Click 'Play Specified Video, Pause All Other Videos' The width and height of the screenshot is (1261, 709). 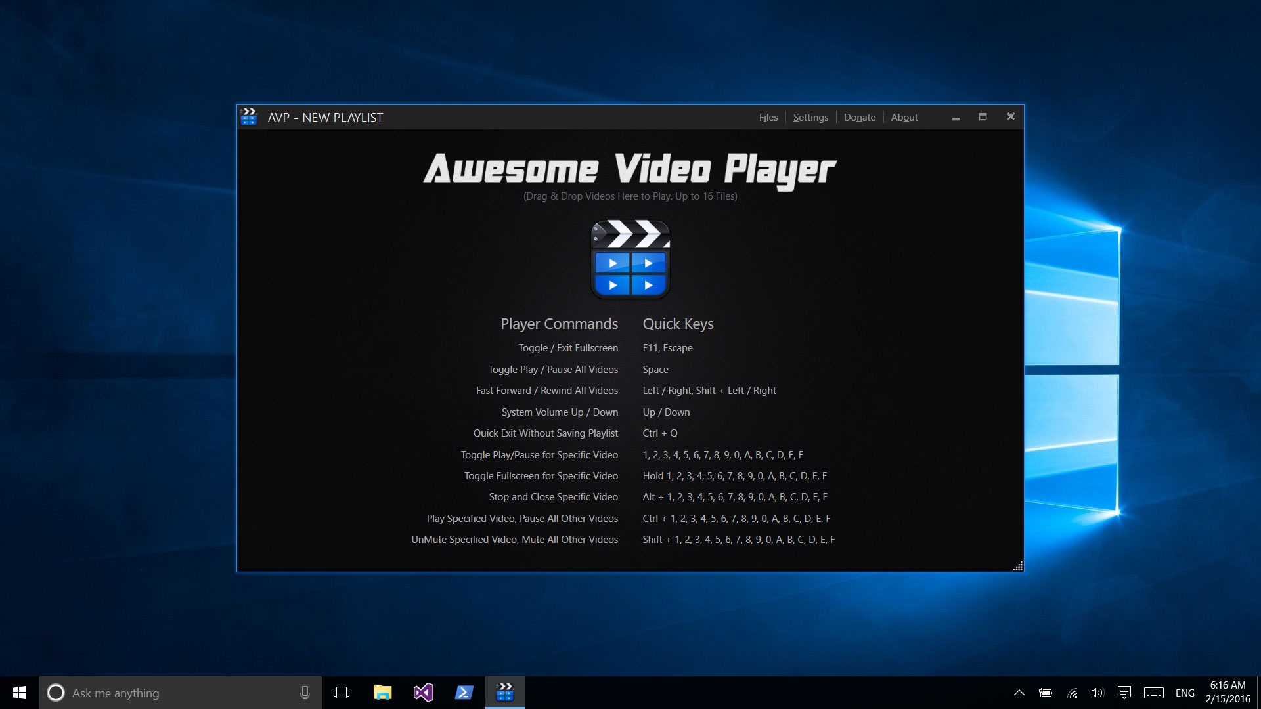[x=522, y=519]
